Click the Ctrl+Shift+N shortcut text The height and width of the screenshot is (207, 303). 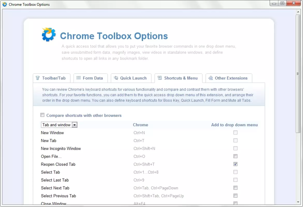144,149
